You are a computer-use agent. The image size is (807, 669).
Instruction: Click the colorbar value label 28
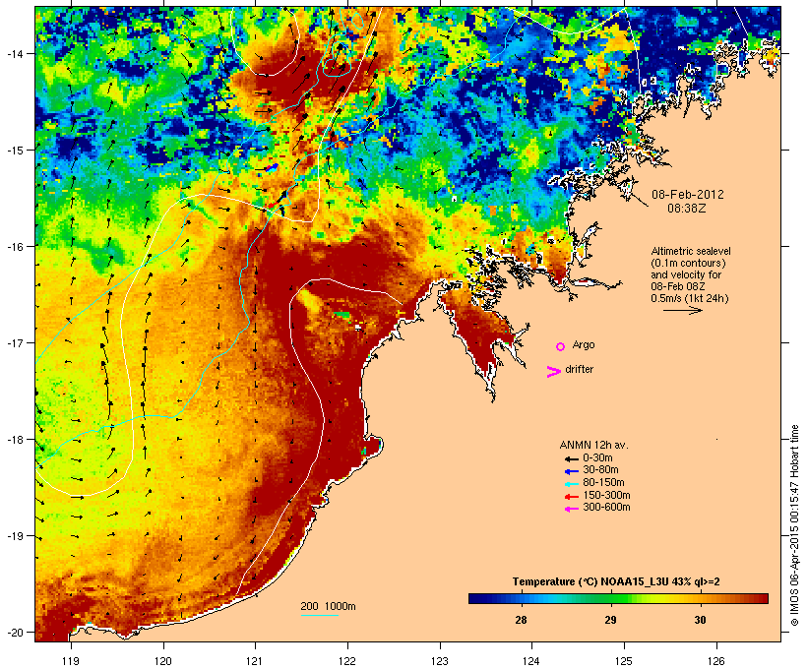point(521,620)
